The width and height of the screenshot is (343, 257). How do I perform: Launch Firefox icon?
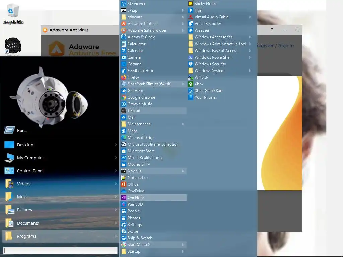click(124, 77)
